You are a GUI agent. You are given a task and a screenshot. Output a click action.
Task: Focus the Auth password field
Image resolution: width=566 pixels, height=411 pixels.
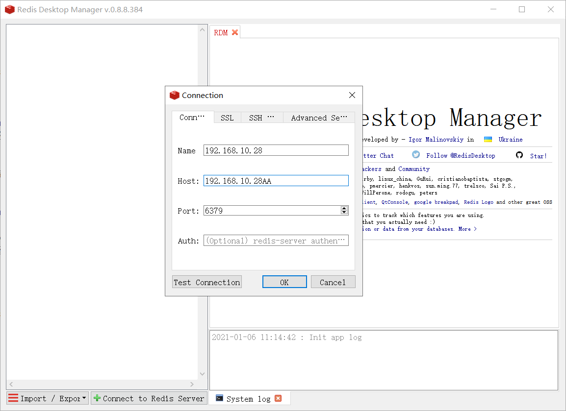pyautogui.click(x=276, y=241)
